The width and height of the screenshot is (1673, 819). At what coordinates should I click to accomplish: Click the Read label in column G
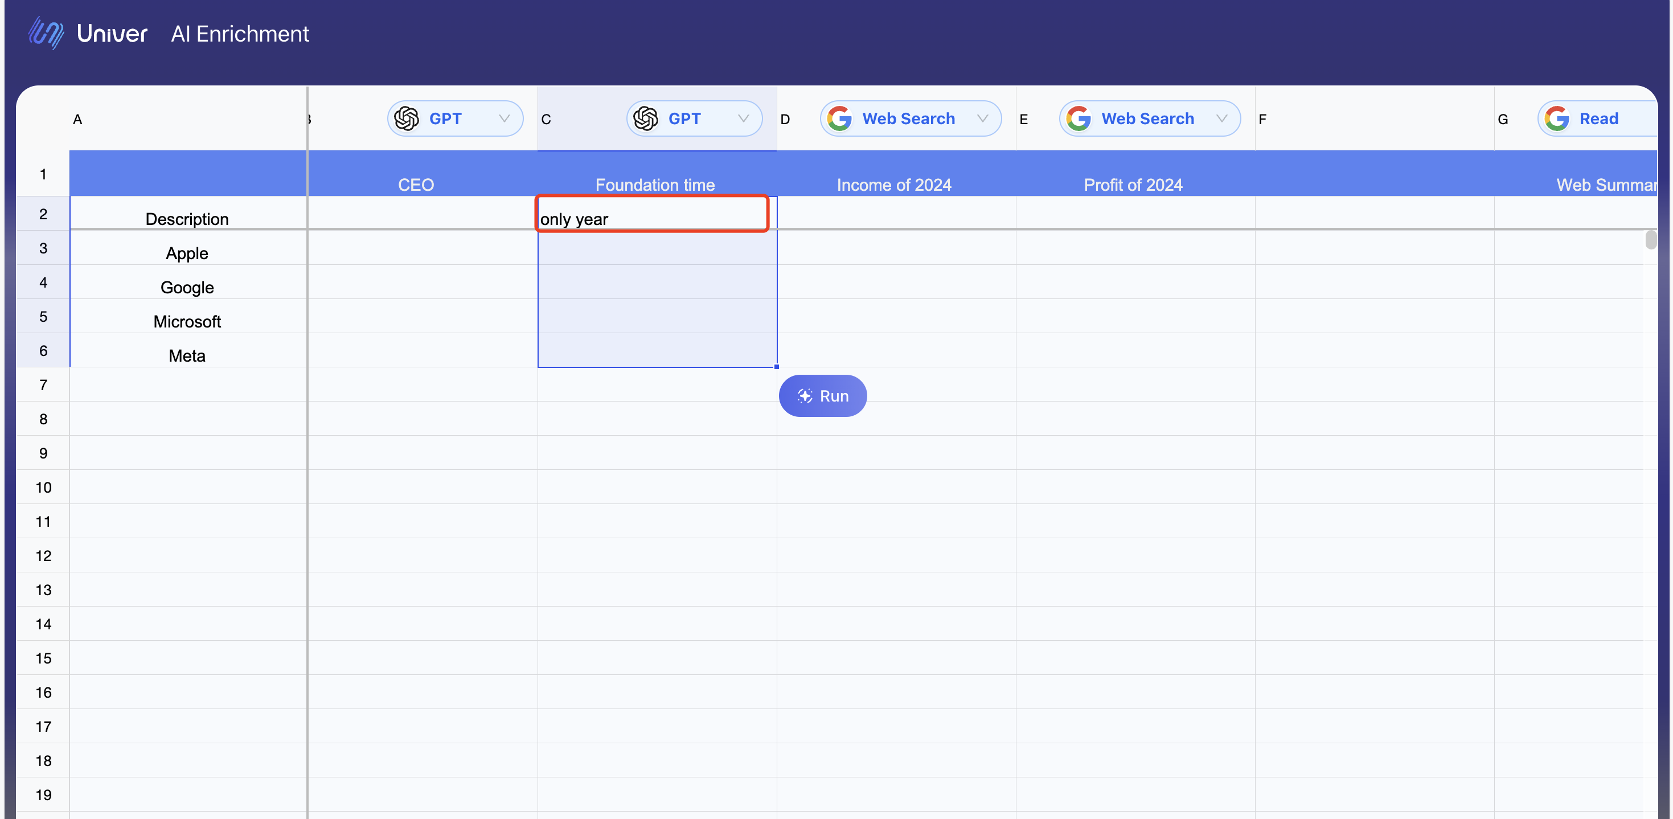(x=1598, y=119)
